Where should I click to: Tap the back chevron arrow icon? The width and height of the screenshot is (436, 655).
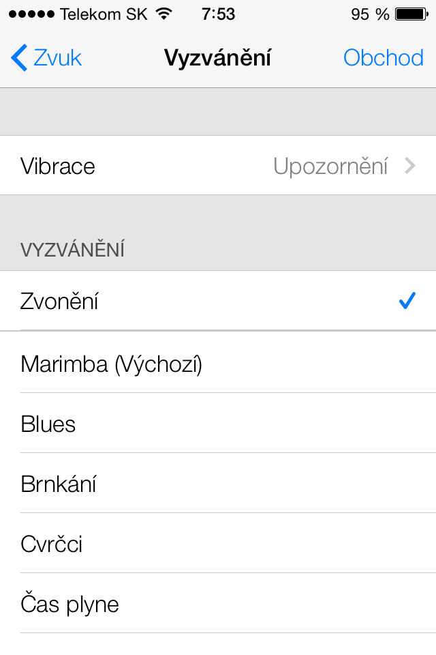pos(19,58)
